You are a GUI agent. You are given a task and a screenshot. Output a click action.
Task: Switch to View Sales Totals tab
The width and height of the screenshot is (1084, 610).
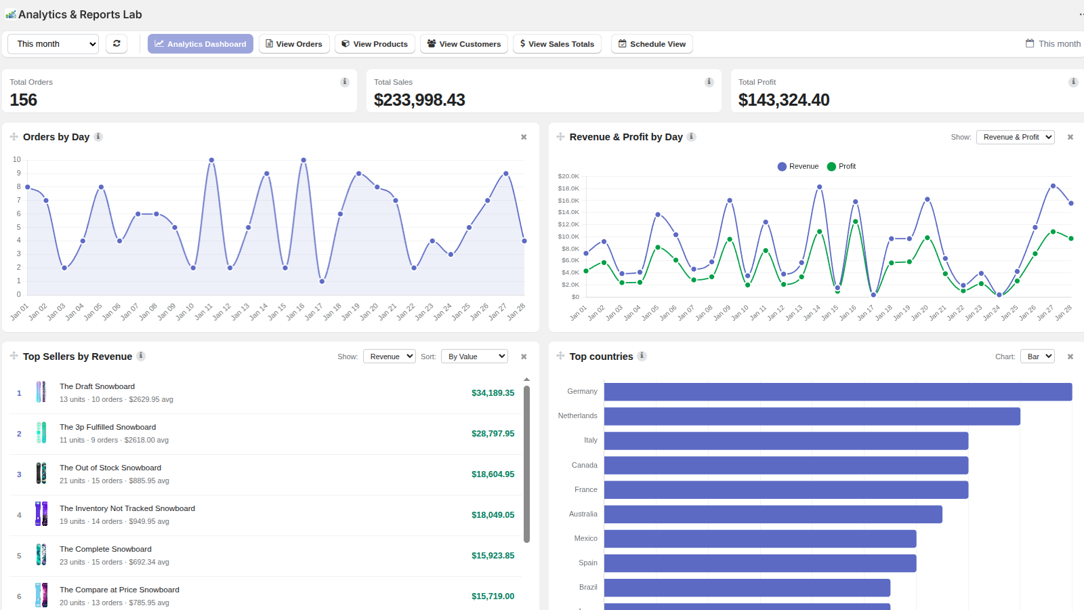[557, 44]
